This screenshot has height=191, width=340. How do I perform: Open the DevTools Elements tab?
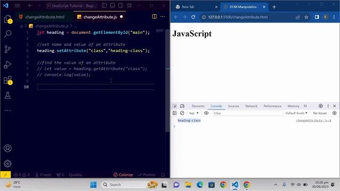[x=198, y=106]
